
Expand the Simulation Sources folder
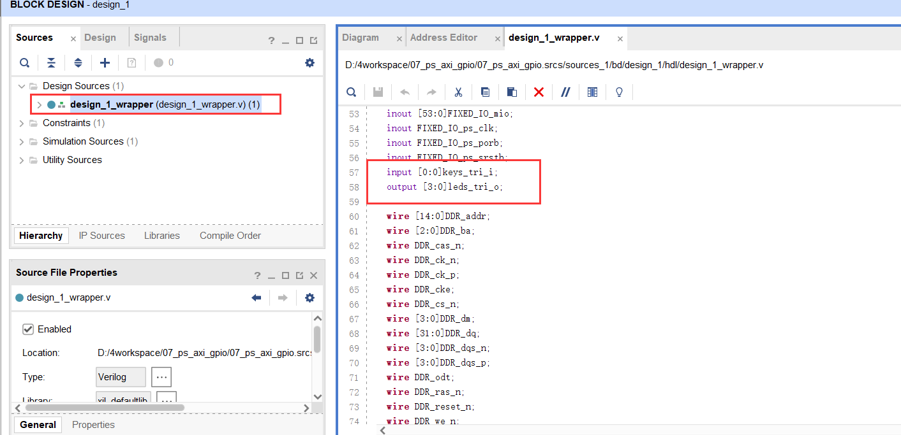pyautogui.click(x=22, y=141)
